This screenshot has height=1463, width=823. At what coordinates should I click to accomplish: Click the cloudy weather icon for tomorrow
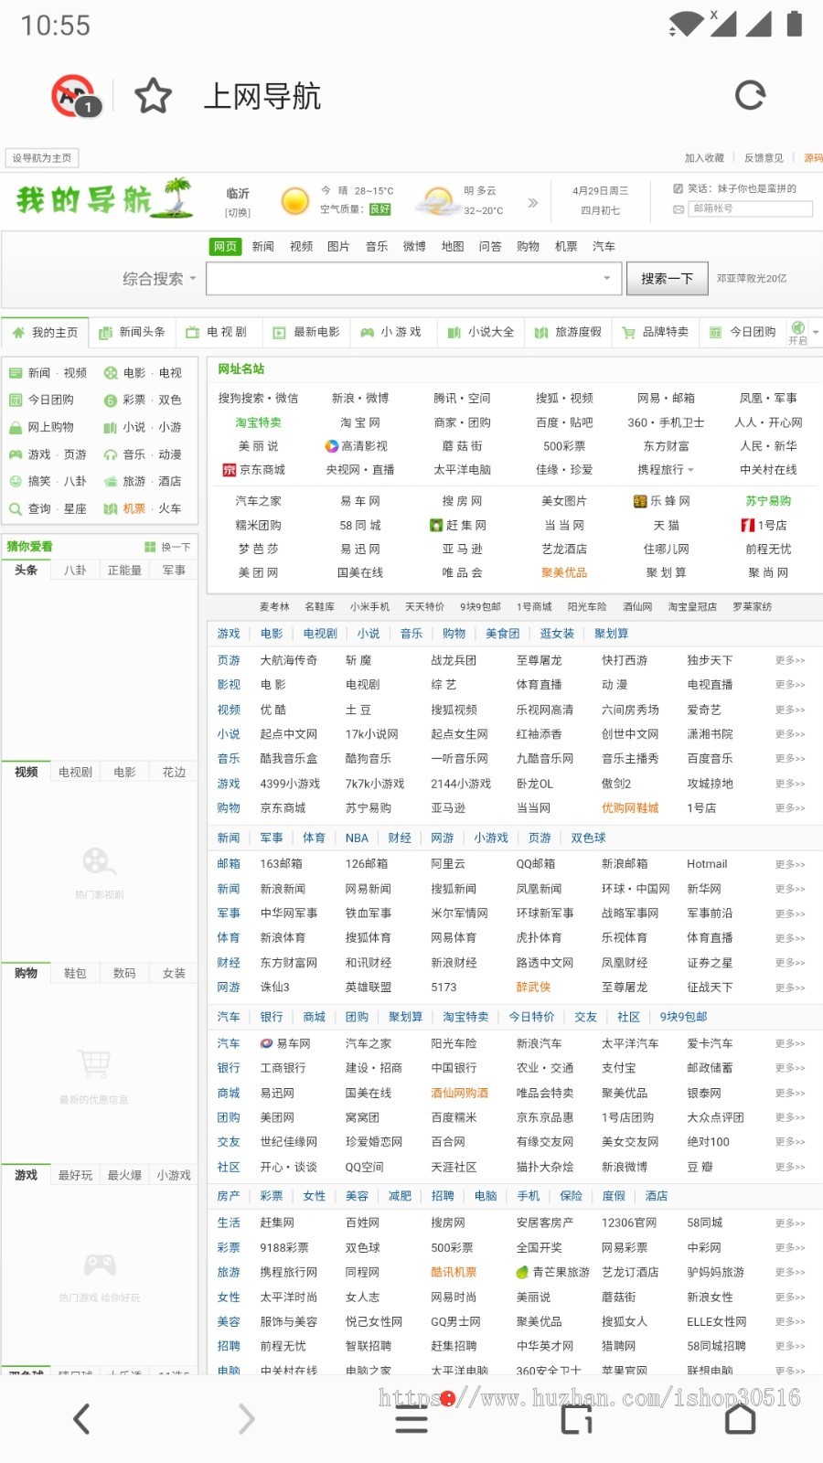coord(437,200)
